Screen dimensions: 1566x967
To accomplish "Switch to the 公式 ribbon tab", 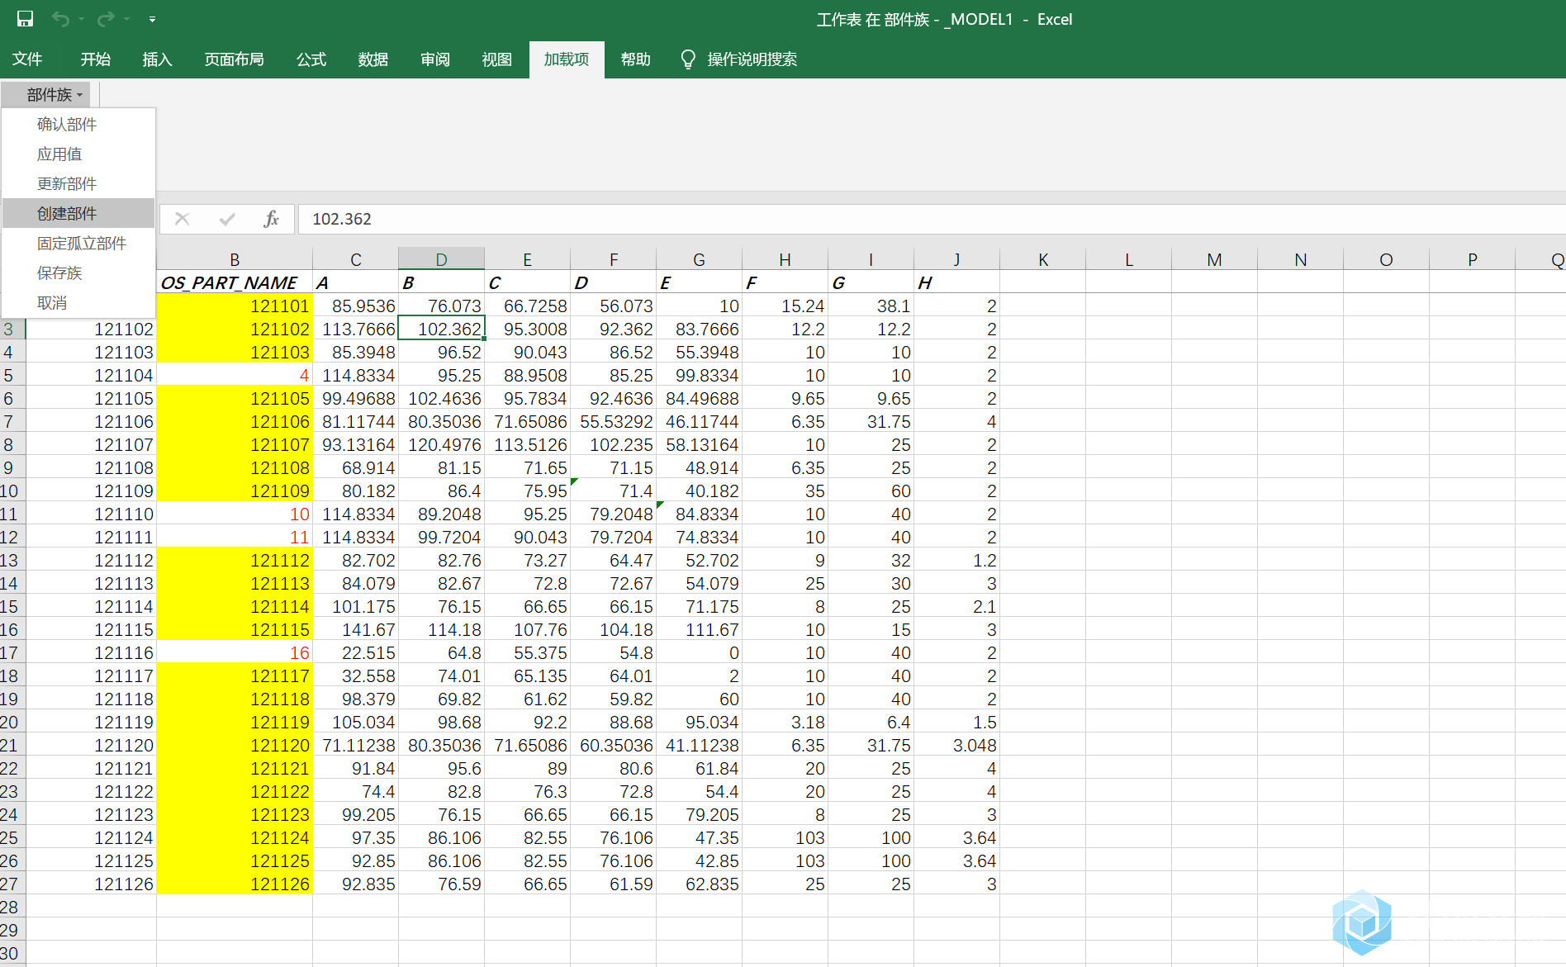I will pyautogui.click(x=311, y=59).
